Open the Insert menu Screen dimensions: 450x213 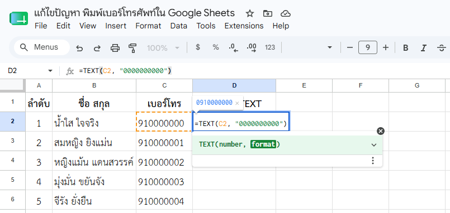[116, 26]
